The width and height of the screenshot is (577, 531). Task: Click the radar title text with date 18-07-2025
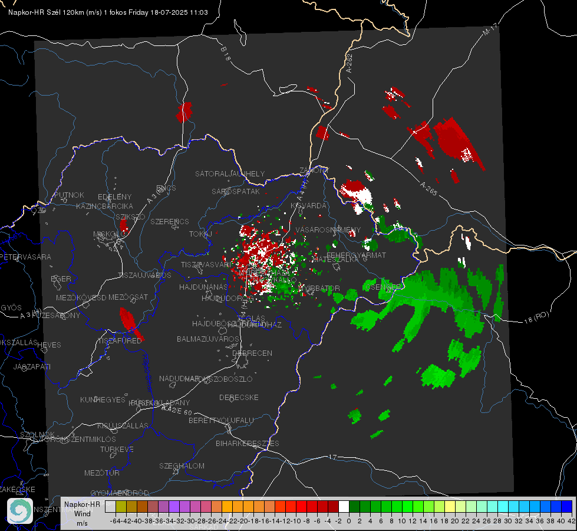pyautogui.click(x=108, y=12)
